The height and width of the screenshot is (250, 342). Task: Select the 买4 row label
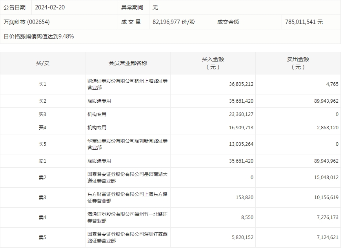[42, 127]
